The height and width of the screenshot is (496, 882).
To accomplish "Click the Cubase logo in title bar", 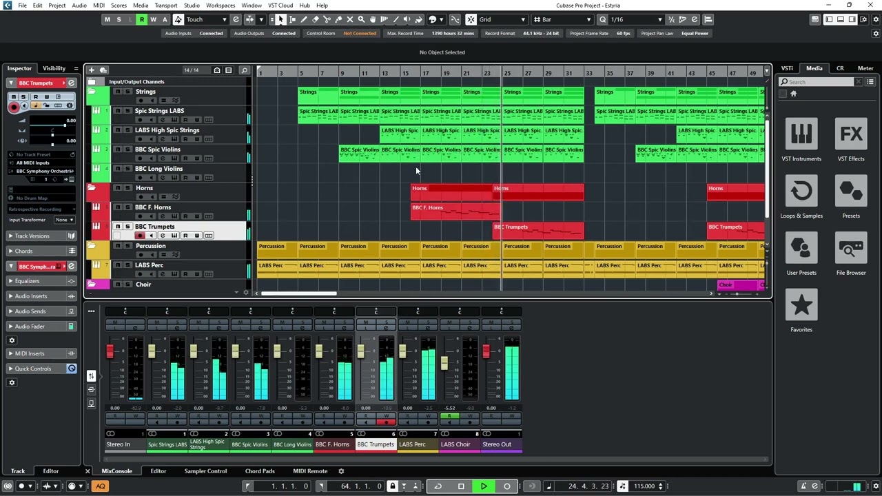I will pyautogui.click(x=7, y=6).
